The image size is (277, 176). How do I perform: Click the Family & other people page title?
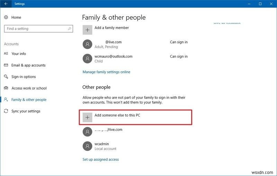(x=114, y=17)
